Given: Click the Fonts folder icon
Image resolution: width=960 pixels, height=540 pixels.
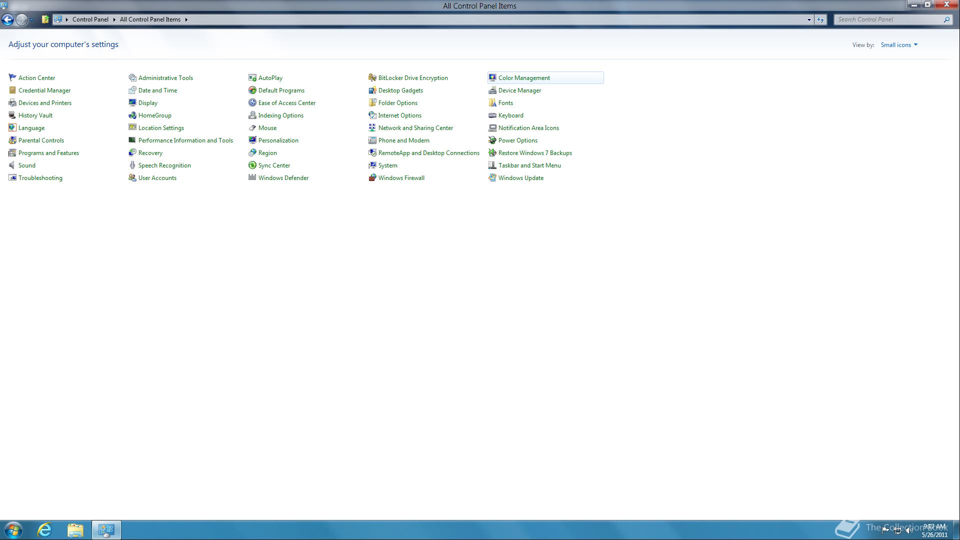Looking at the screenshot, I should click(492, 102).
